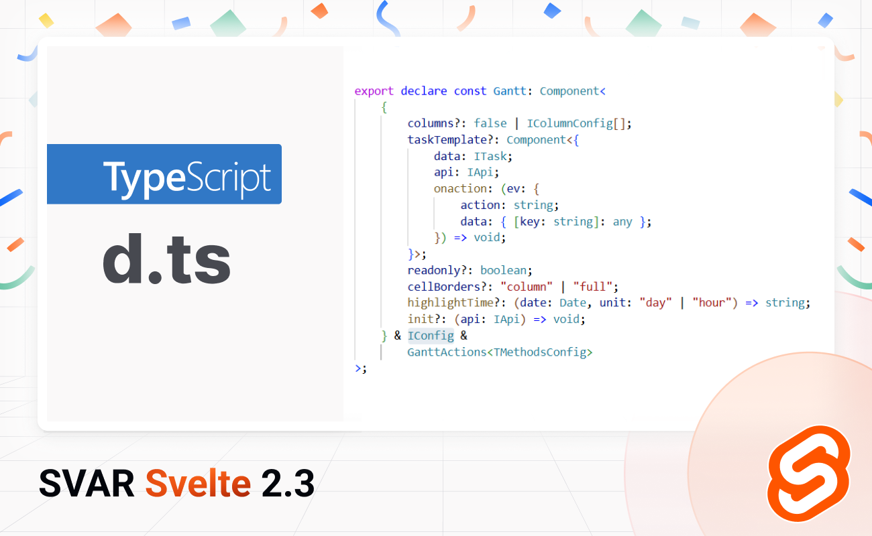Click the 'onaction: (ev: {' line
Viewport: 872px width, 536px height.
[486, 189]
